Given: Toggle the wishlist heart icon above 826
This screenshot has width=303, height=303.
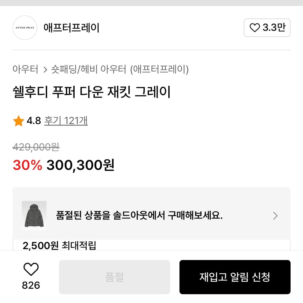Looking at the screenshot, I should pos(31,269).
